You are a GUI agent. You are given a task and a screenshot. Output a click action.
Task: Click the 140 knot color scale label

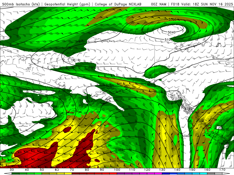pos(177,170)
